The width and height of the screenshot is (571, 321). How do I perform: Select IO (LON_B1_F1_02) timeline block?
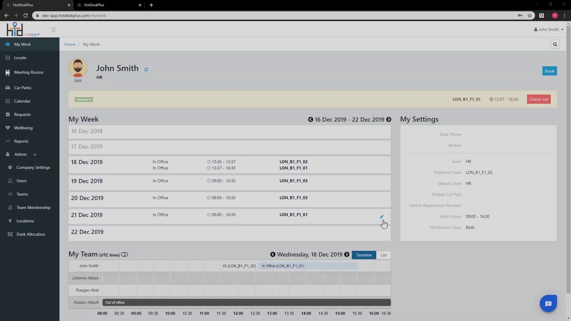pyautogui.click(x=239, y=266)
